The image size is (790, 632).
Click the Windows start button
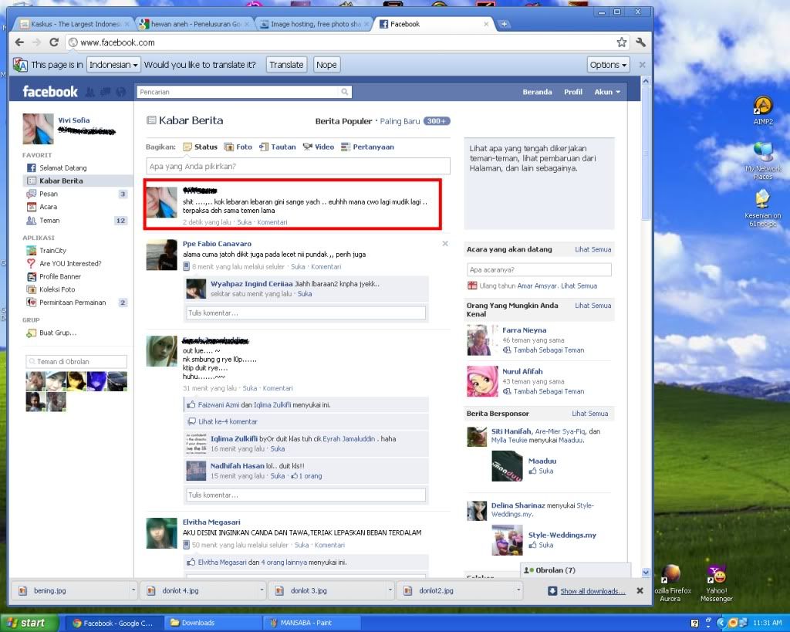pyautogui.click(x=29, y=623)
